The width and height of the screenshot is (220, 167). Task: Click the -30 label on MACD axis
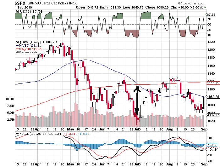[x=210, y=161]
